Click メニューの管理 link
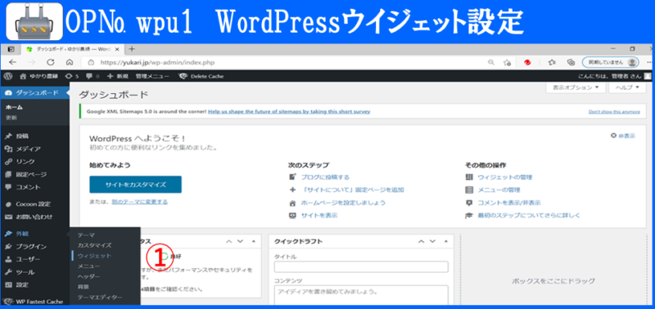The image size is (655, 309). point(499,190)
